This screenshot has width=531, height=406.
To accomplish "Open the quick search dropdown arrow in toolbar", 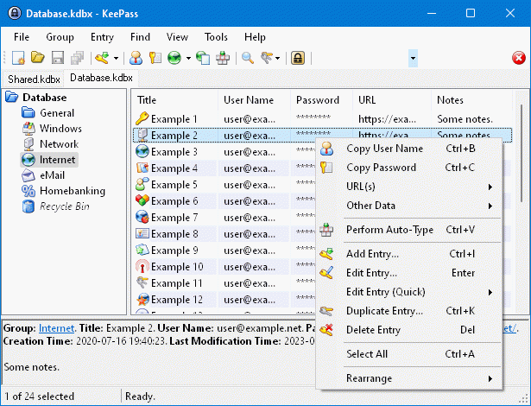I will click(413, 58).
